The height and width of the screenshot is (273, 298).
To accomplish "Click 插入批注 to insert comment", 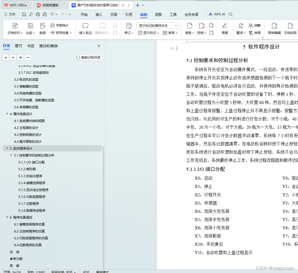I will (x=86, y=29).
